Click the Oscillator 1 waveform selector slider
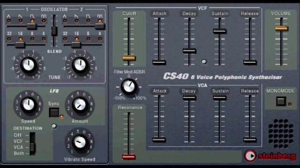This screenshot has height=168, width=300. click(31, 26)
